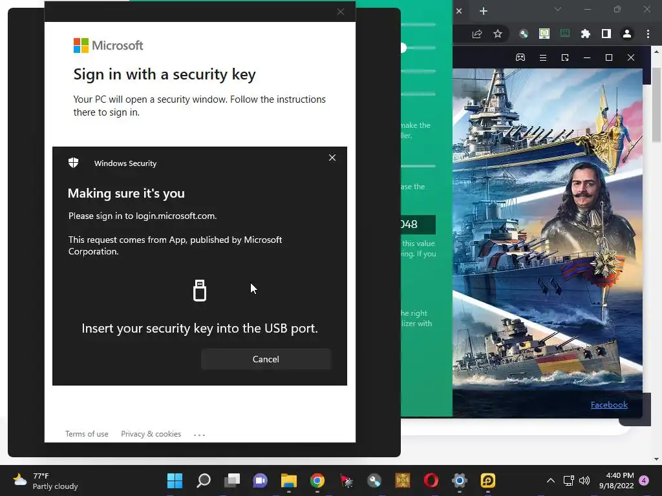The width and height of the screenshot is (662, 496).
Task: Open the Windows Start menu
Action: [x=175, y=480]
